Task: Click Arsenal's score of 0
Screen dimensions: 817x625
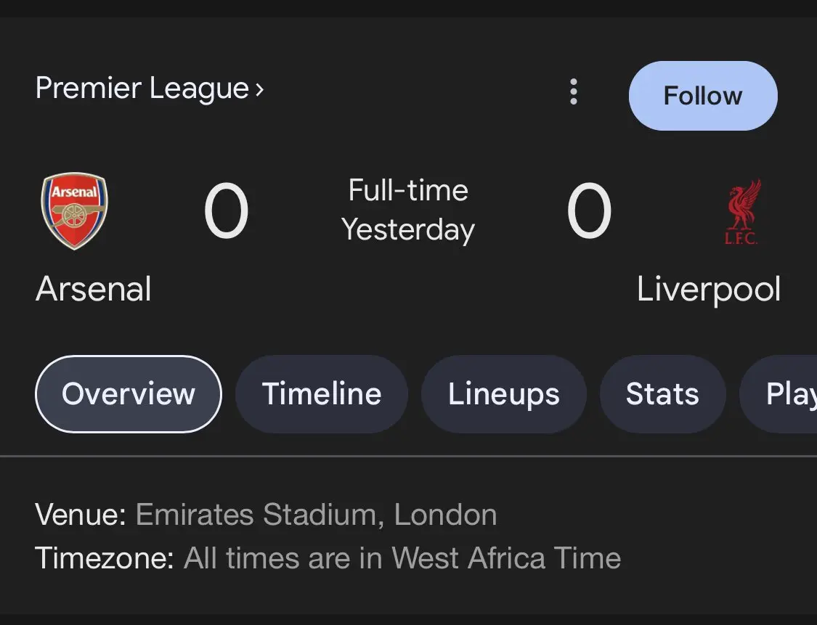Action: (226, 212)
